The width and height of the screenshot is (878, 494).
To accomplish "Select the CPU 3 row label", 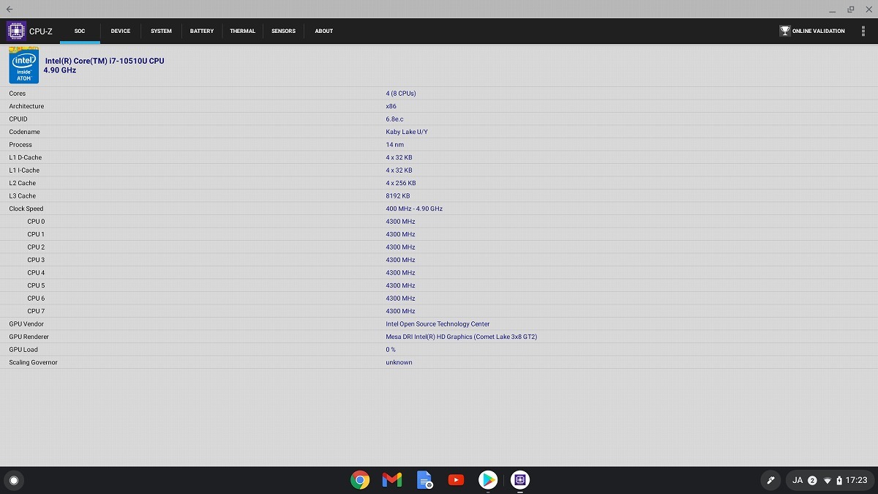I will point(36,260).
